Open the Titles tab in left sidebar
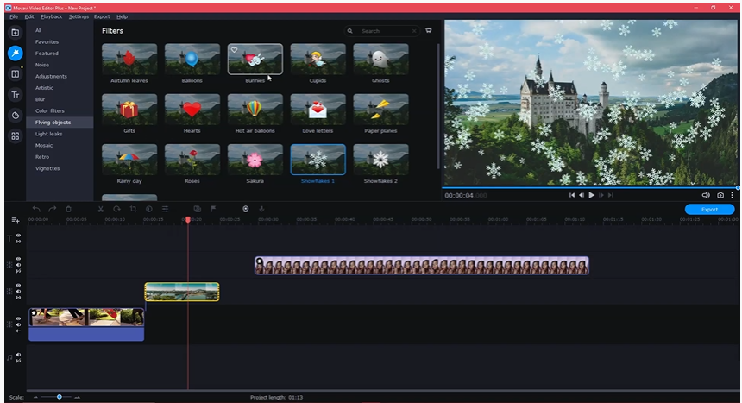This screenshot has width=742, height=403. 15,95
